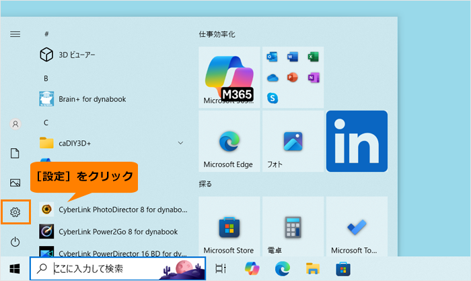Open the Microsoft To Do tile

coord(357,226)
